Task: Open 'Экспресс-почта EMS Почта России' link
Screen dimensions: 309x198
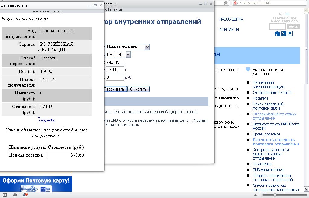Action: pyautogui.click(x=276, y=126)
